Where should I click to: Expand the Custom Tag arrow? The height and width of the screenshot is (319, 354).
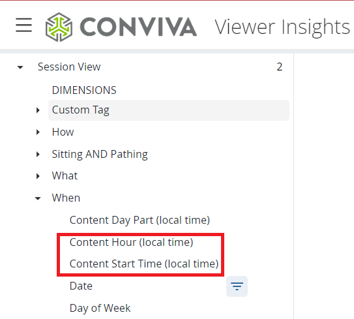tap(38, 110)
